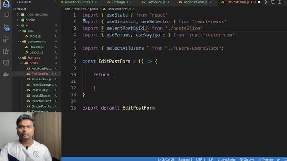
Task: Open Header.js in the explorer
Action: (37, 47)
